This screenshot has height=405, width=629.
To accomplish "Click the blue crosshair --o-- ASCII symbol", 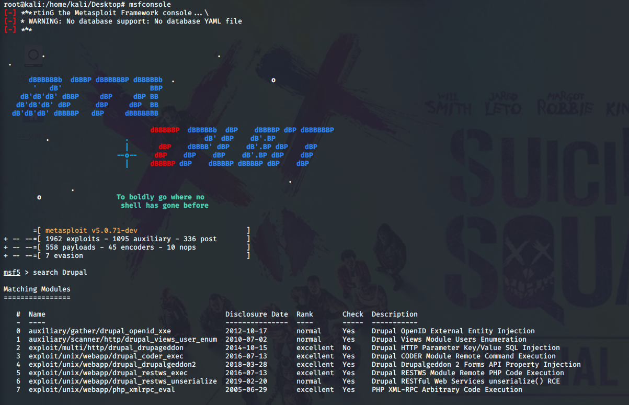I will (127, 155).
